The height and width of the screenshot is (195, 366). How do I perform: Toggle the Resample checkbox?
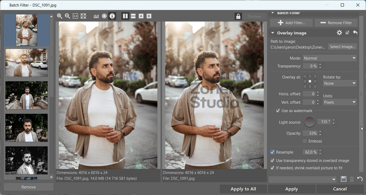(272, 152)
